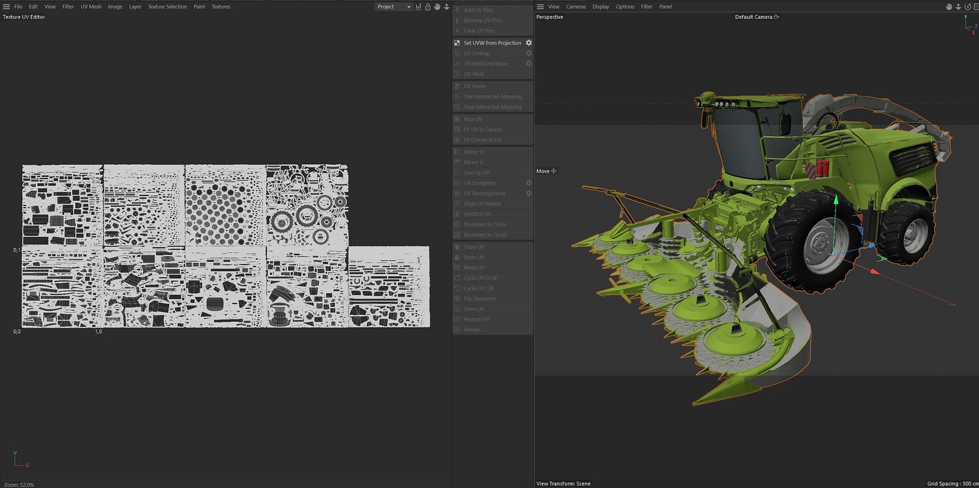Open the Textures menu

221,7
